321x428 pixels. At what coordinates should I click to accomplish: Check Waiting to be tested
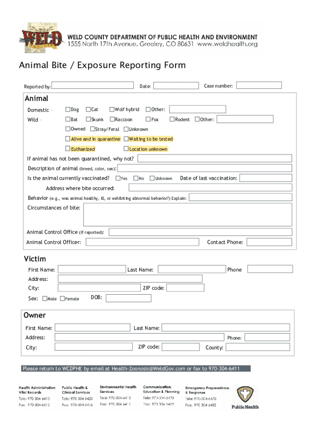(126, 139)
